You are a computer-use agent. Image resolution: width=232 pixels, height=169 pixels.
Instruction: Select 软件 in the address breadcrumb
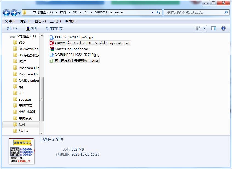pyautogui.click(x=63, y=12)
